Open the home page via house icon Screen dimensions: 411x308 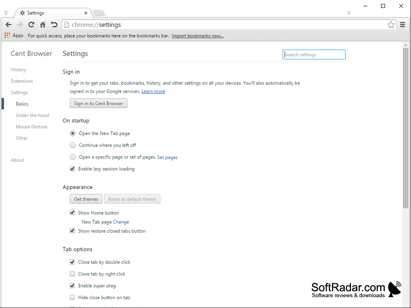click(43, 24)
